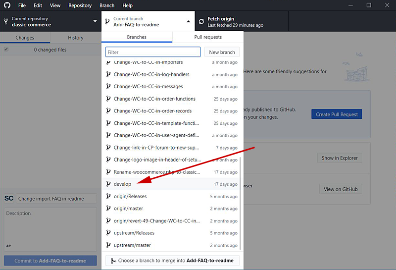
Task: Click branch icon of Rename-woocommerce.php row
Action: click(108, 172)
